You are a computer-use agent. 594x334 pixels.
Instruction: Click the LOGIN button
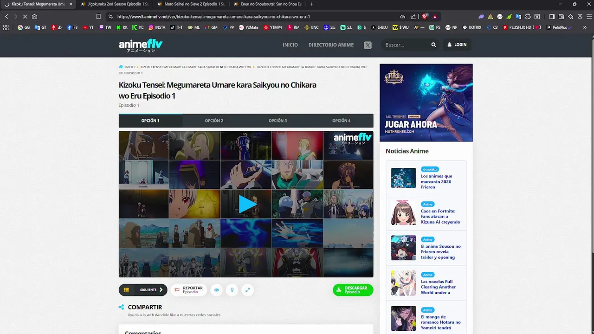point(457,45)
